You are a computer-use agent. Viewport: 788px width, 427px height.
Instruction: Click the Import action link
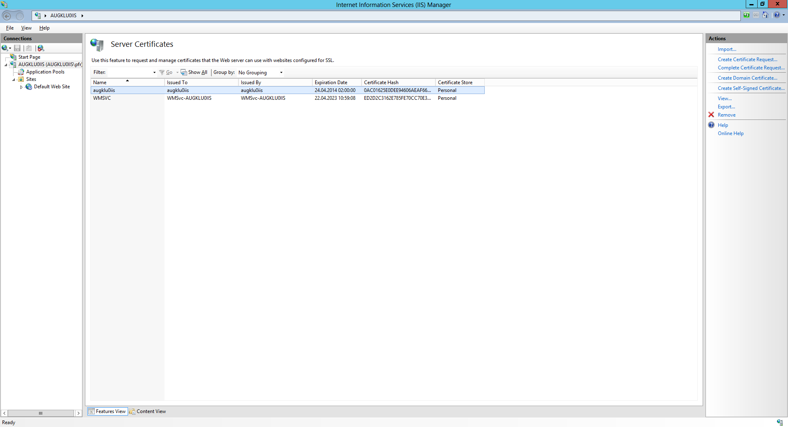[x=726, y=49]
